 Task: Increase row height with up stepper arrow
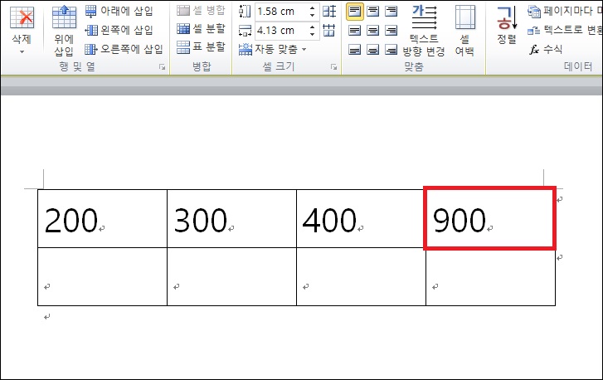(x=312, y=7)
